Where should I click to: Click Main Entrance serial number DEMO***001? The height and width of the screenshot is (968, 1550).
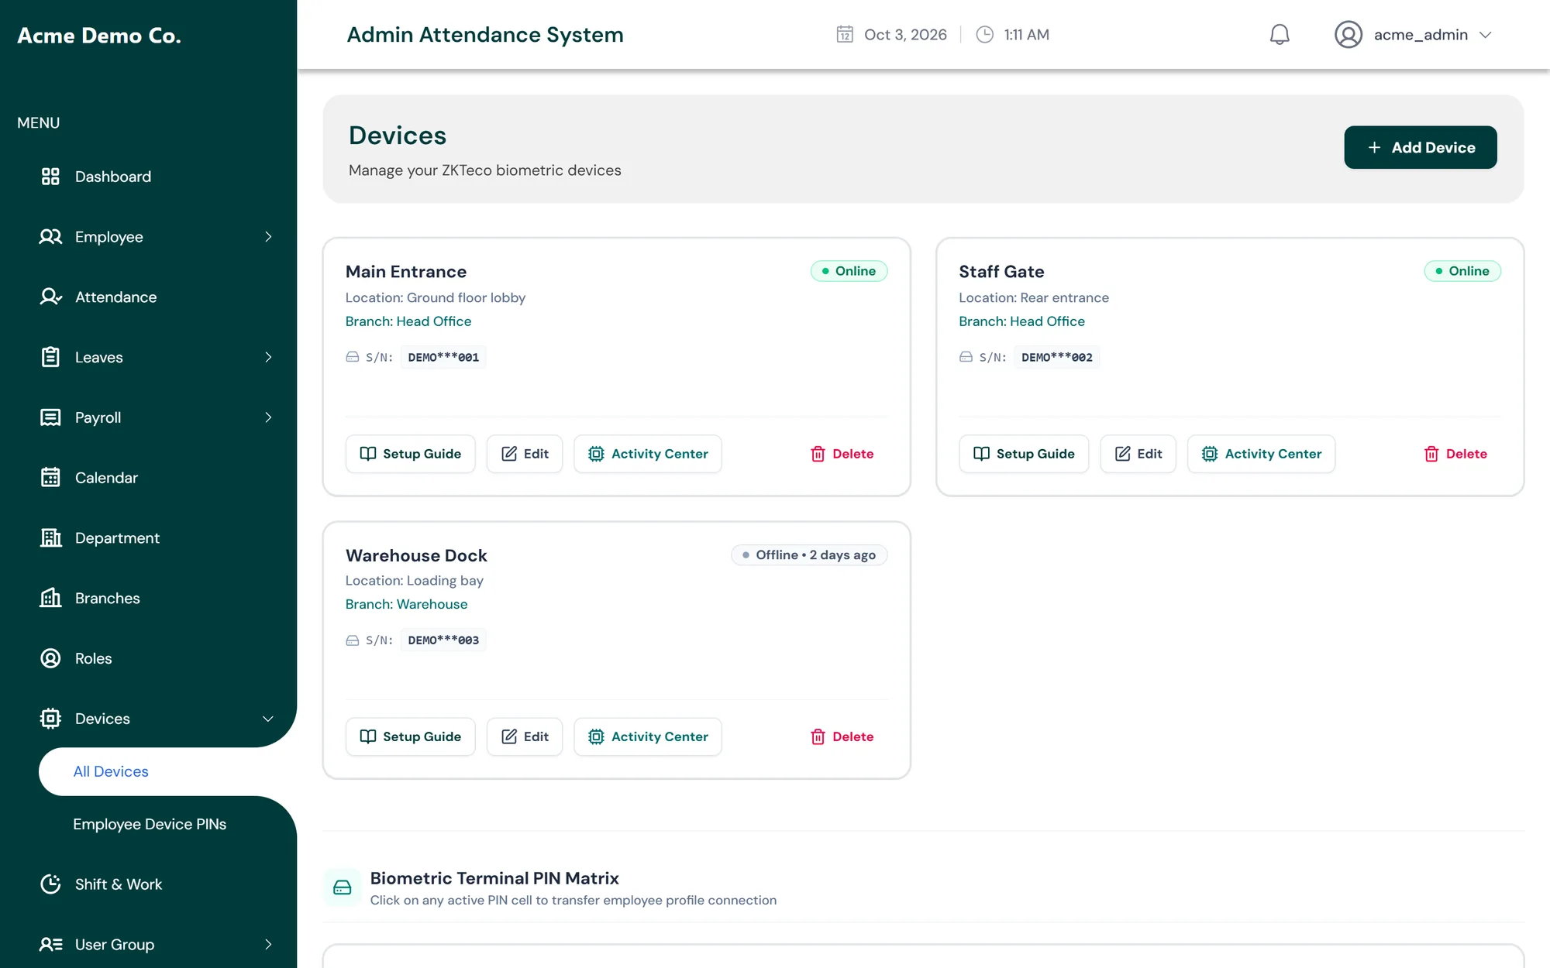tap(443, 357)
